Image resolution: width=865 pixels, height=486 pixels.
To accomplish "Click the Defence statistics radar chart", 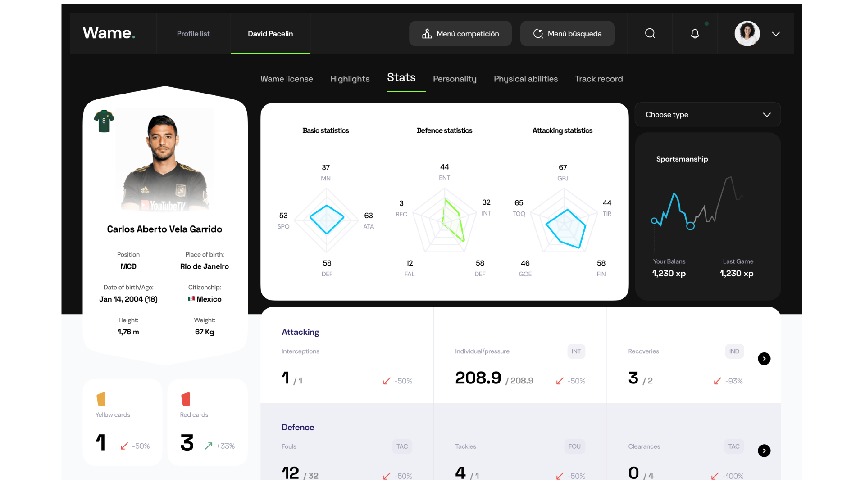I will coord(445,220).
